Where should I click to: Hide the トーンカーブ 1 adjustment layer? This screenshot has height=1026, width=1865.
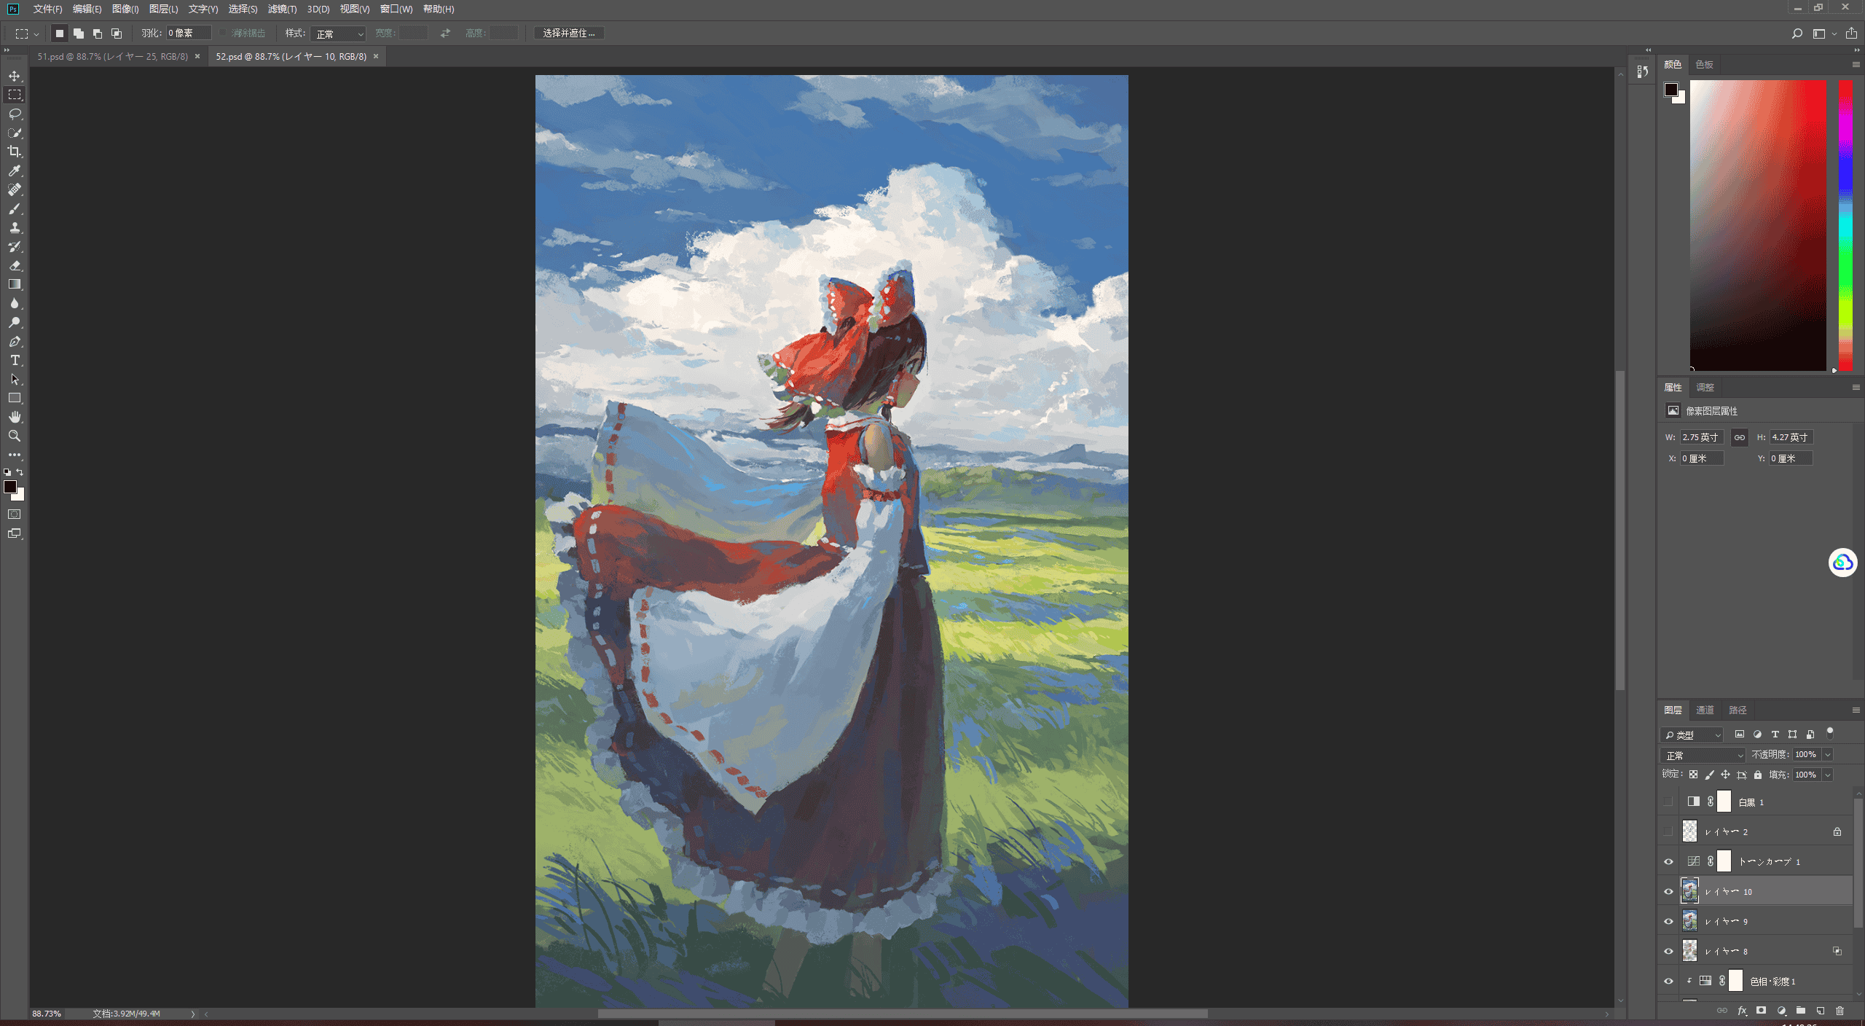click(1668, 861)
